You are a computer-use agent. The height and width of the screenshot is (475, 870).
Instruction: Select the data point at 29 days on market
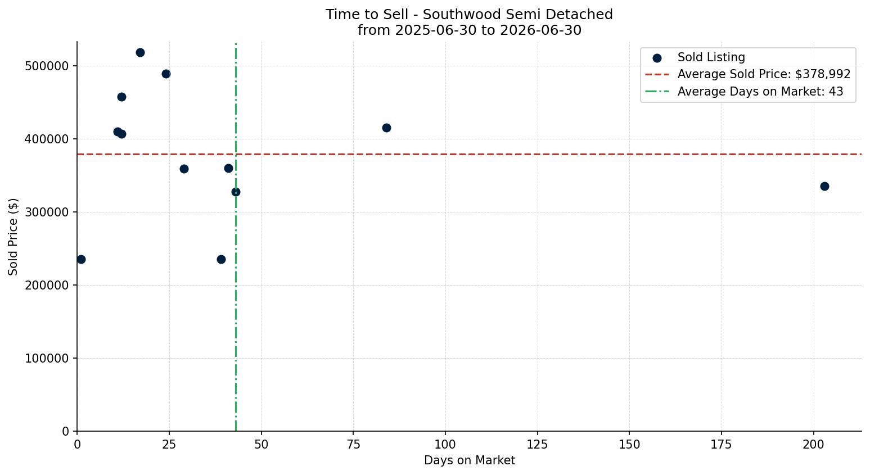184,169
